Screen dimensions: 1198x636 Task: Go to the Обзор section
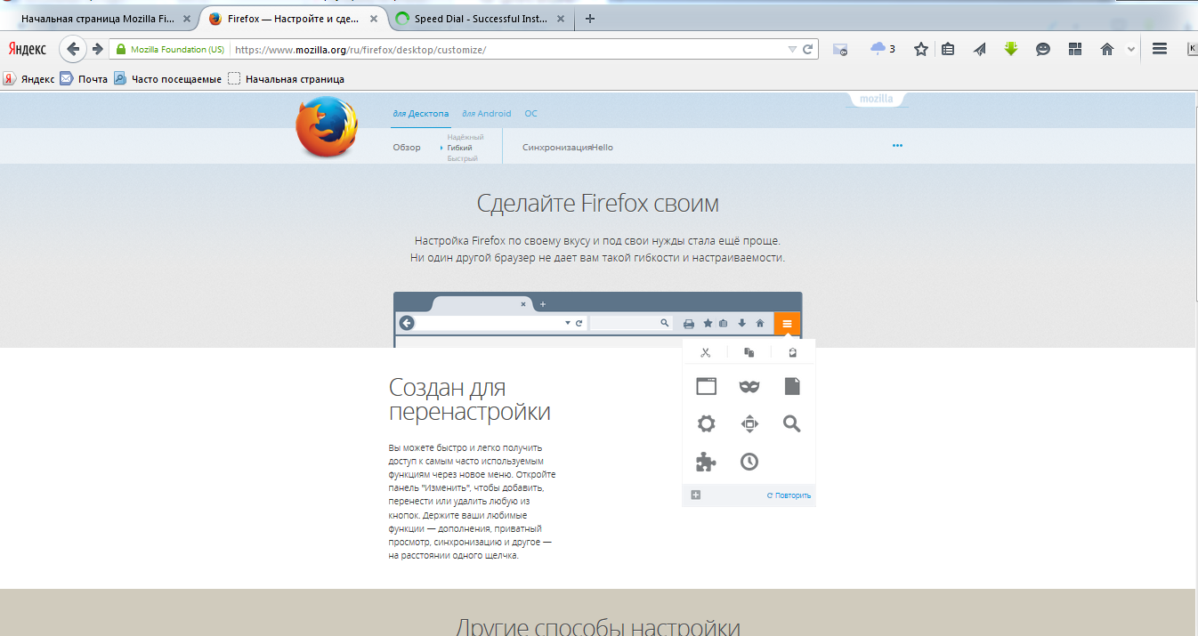pos(407,148)
